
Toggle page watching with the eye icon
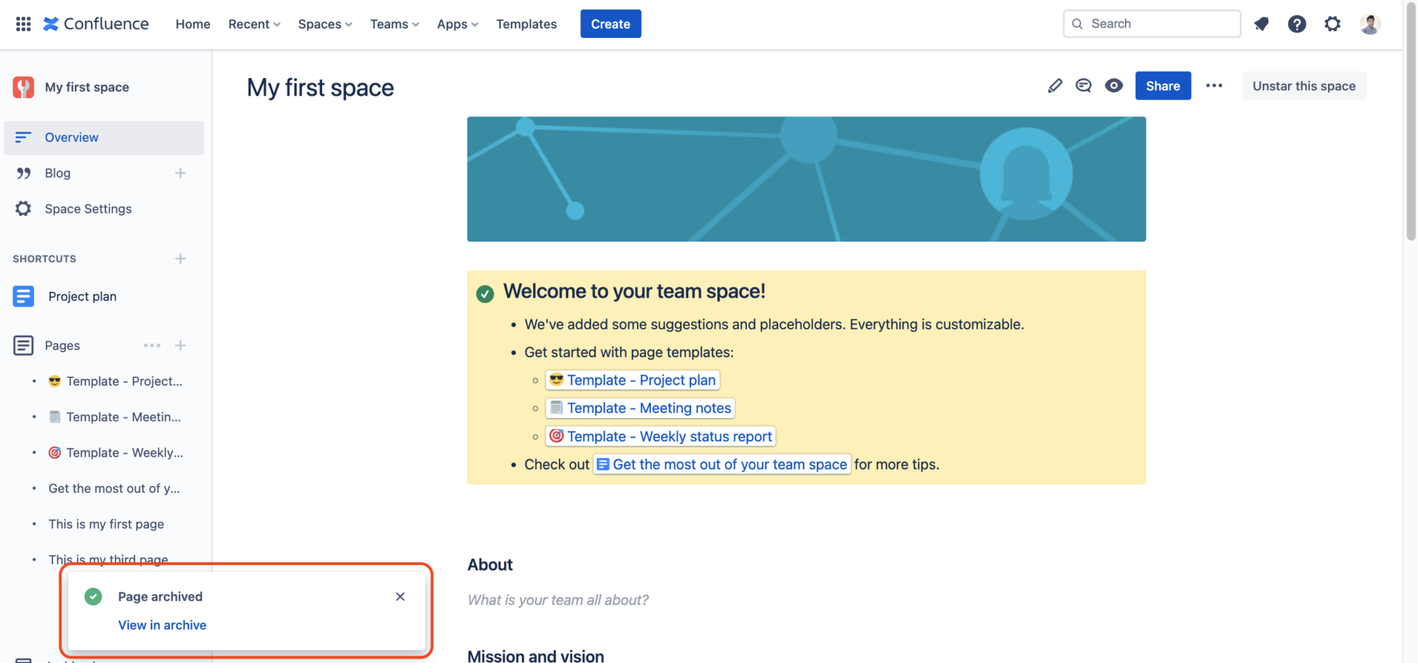(1113, 85)
